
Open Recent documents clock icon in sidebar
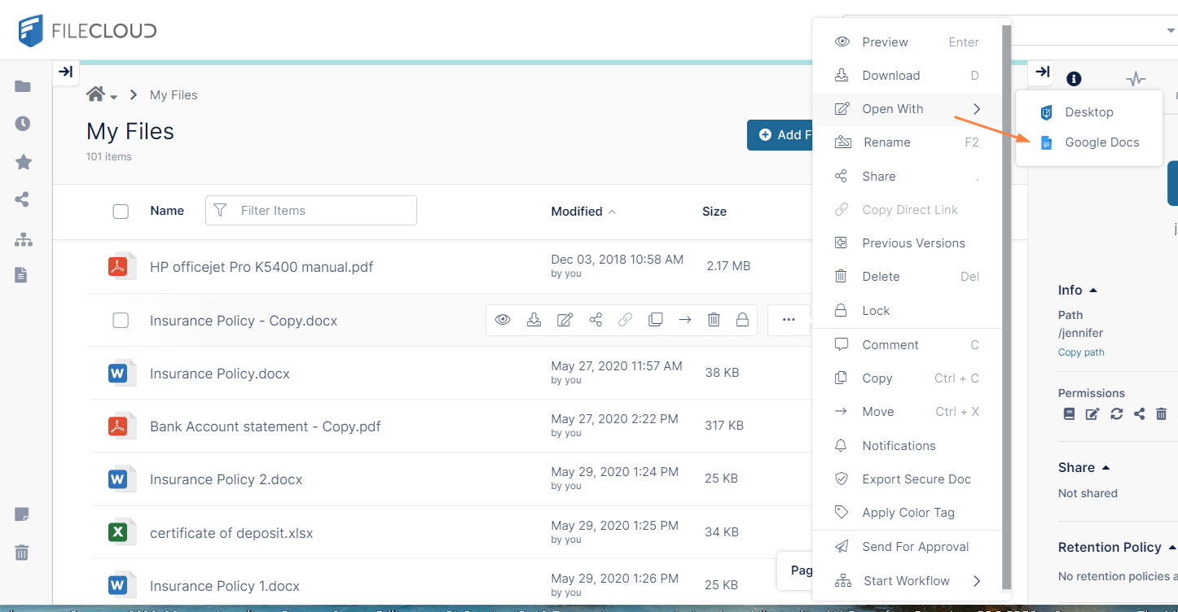(x=23, y=124)
